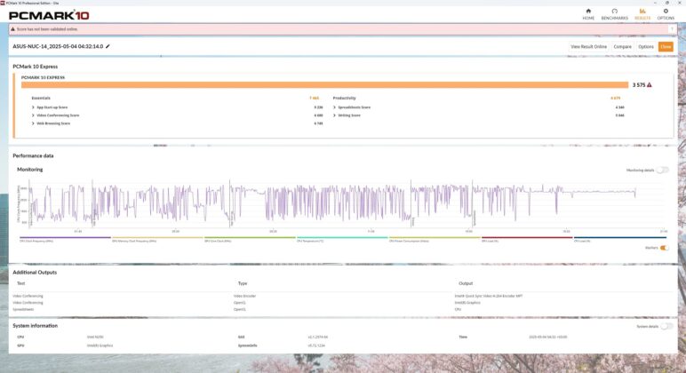Click the Output column header

click(x=466, y=283)
